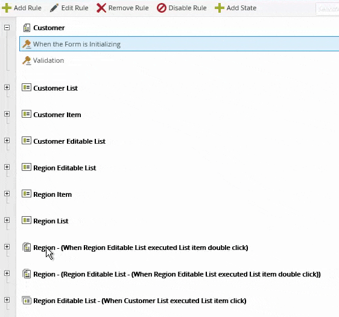Select the Region Editable List text
This screenshot has width=339, height=317.
[65, 168]
